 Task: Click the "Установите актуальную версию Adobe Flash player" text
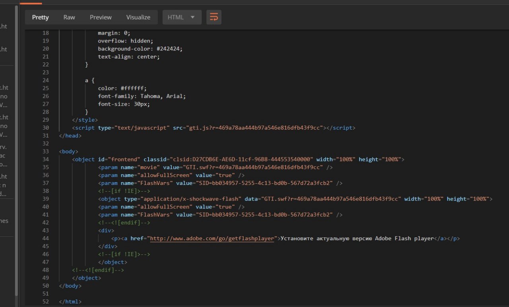(357, 239)
